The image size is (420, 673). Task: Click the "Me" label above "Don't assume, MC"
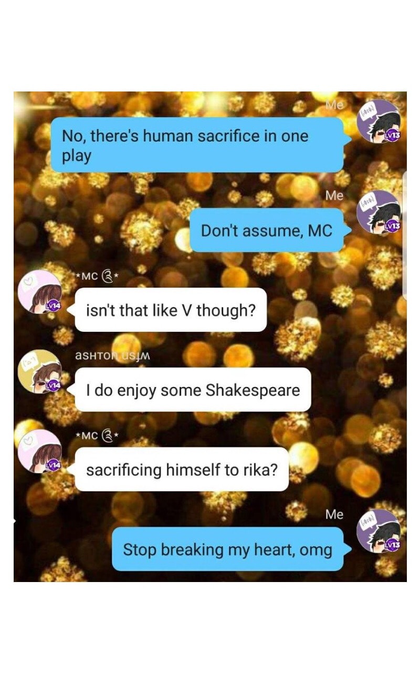[x=334, y=196]
